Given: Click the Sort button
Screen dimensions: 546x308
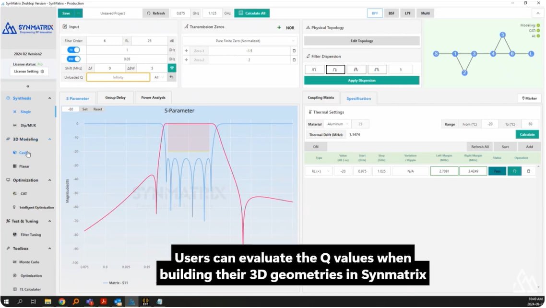Looking at the screenshot, I should (505, 146).
